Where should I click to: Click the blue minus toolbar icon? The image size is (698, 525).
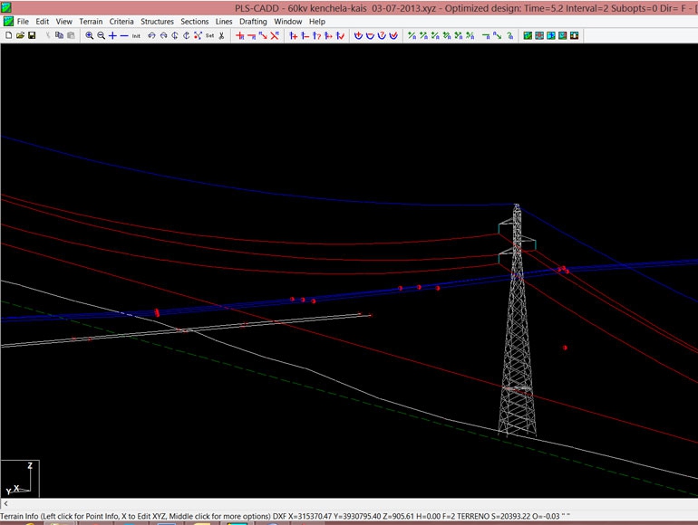point(124,35)
